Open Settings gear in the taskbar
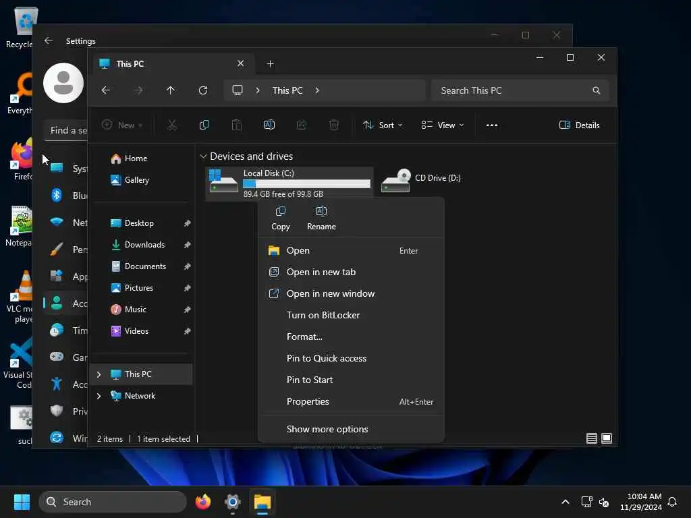 [x=233, y=502]
